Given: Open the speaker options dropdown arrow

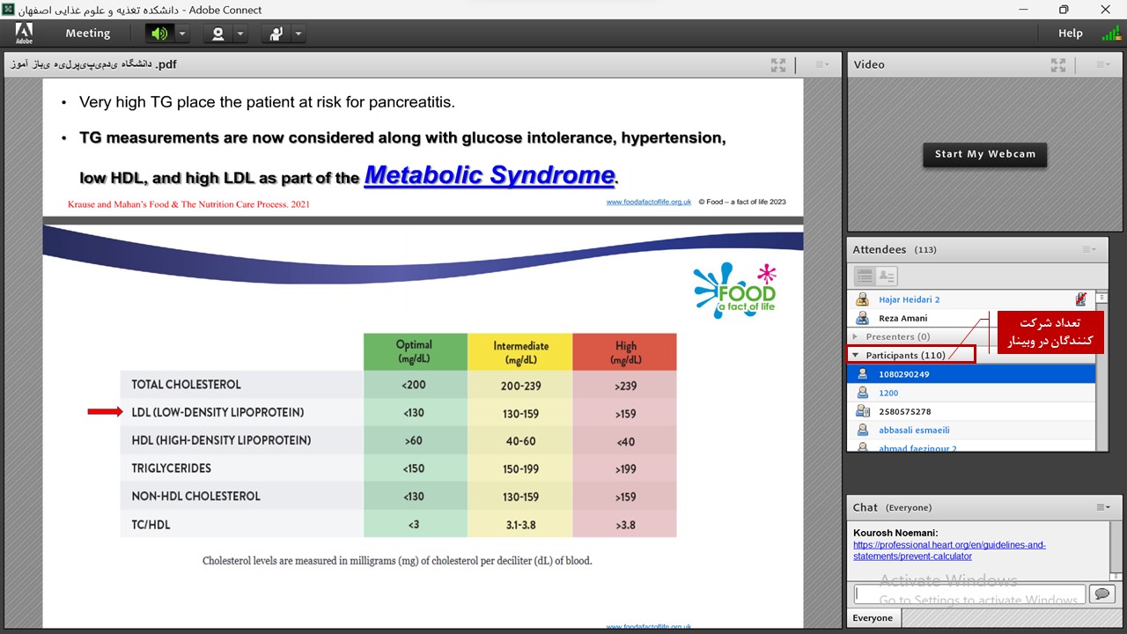Looking at the screenshot, I should [x=181, y=33].
